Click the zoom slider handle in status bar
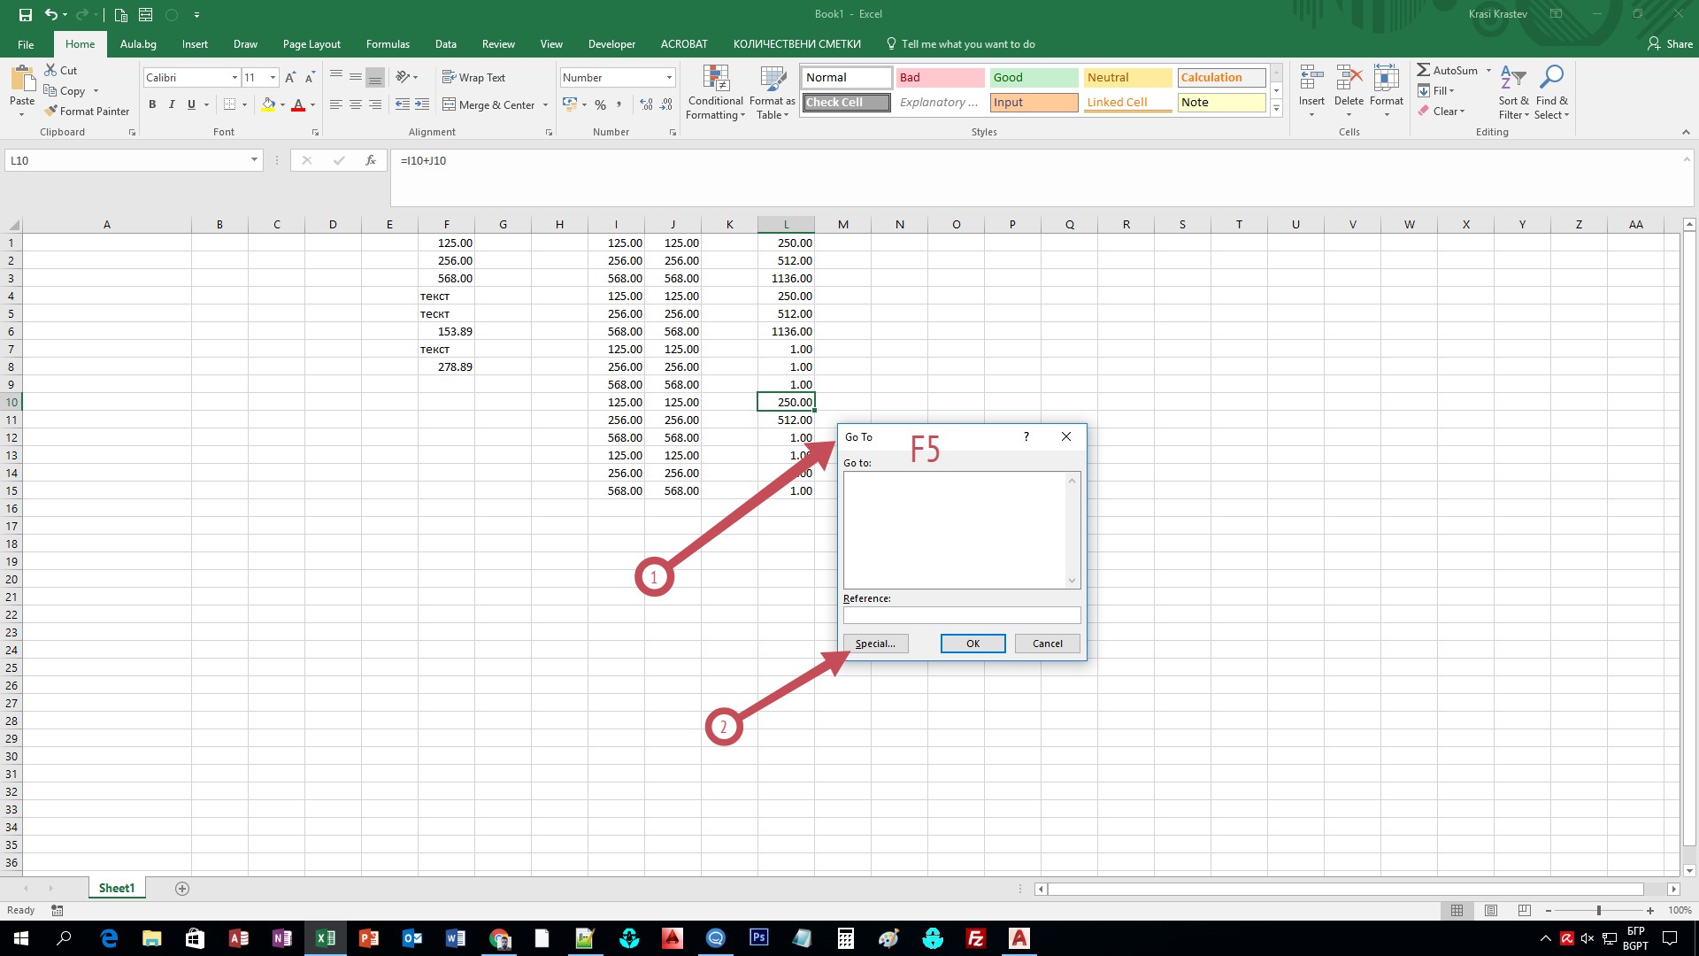 click(x=1598, y=910)
